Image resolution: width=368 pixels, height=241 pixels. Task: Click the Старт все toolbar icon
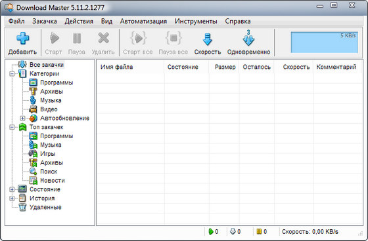[139, 38]
